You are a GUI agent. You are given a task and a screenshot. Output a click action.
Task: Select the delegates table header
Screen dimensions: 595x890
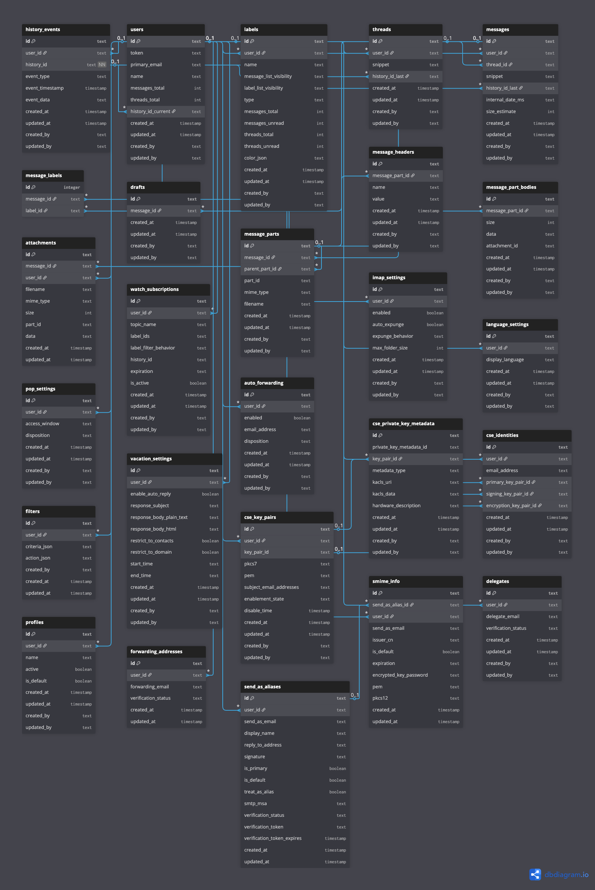[x=522, y=581]
